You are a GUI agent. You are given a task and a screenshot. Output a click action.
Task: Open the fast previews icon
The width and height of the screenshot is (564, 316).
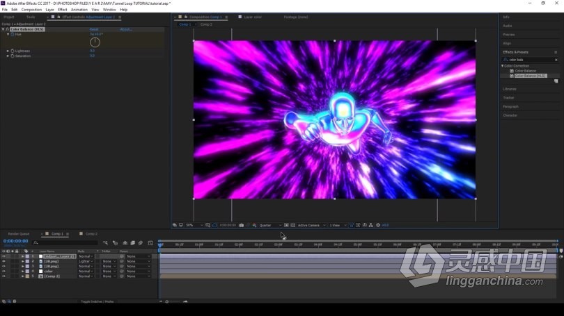358,225
